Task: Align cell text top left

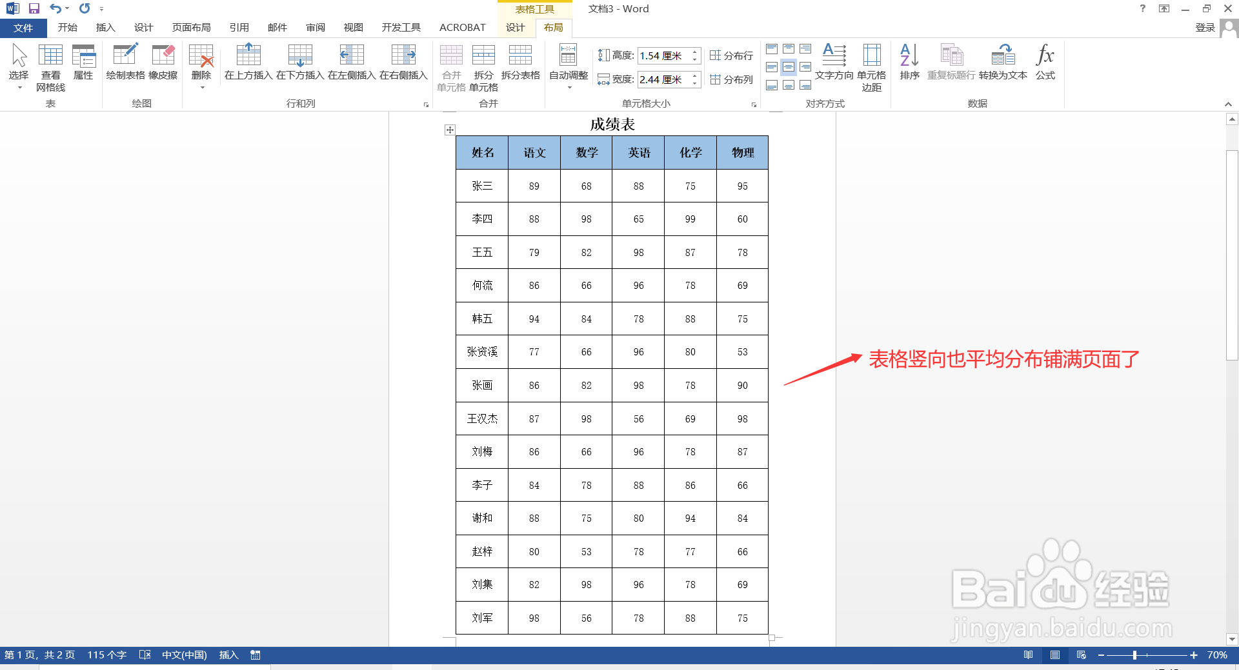Action: [x=772, y=49]
